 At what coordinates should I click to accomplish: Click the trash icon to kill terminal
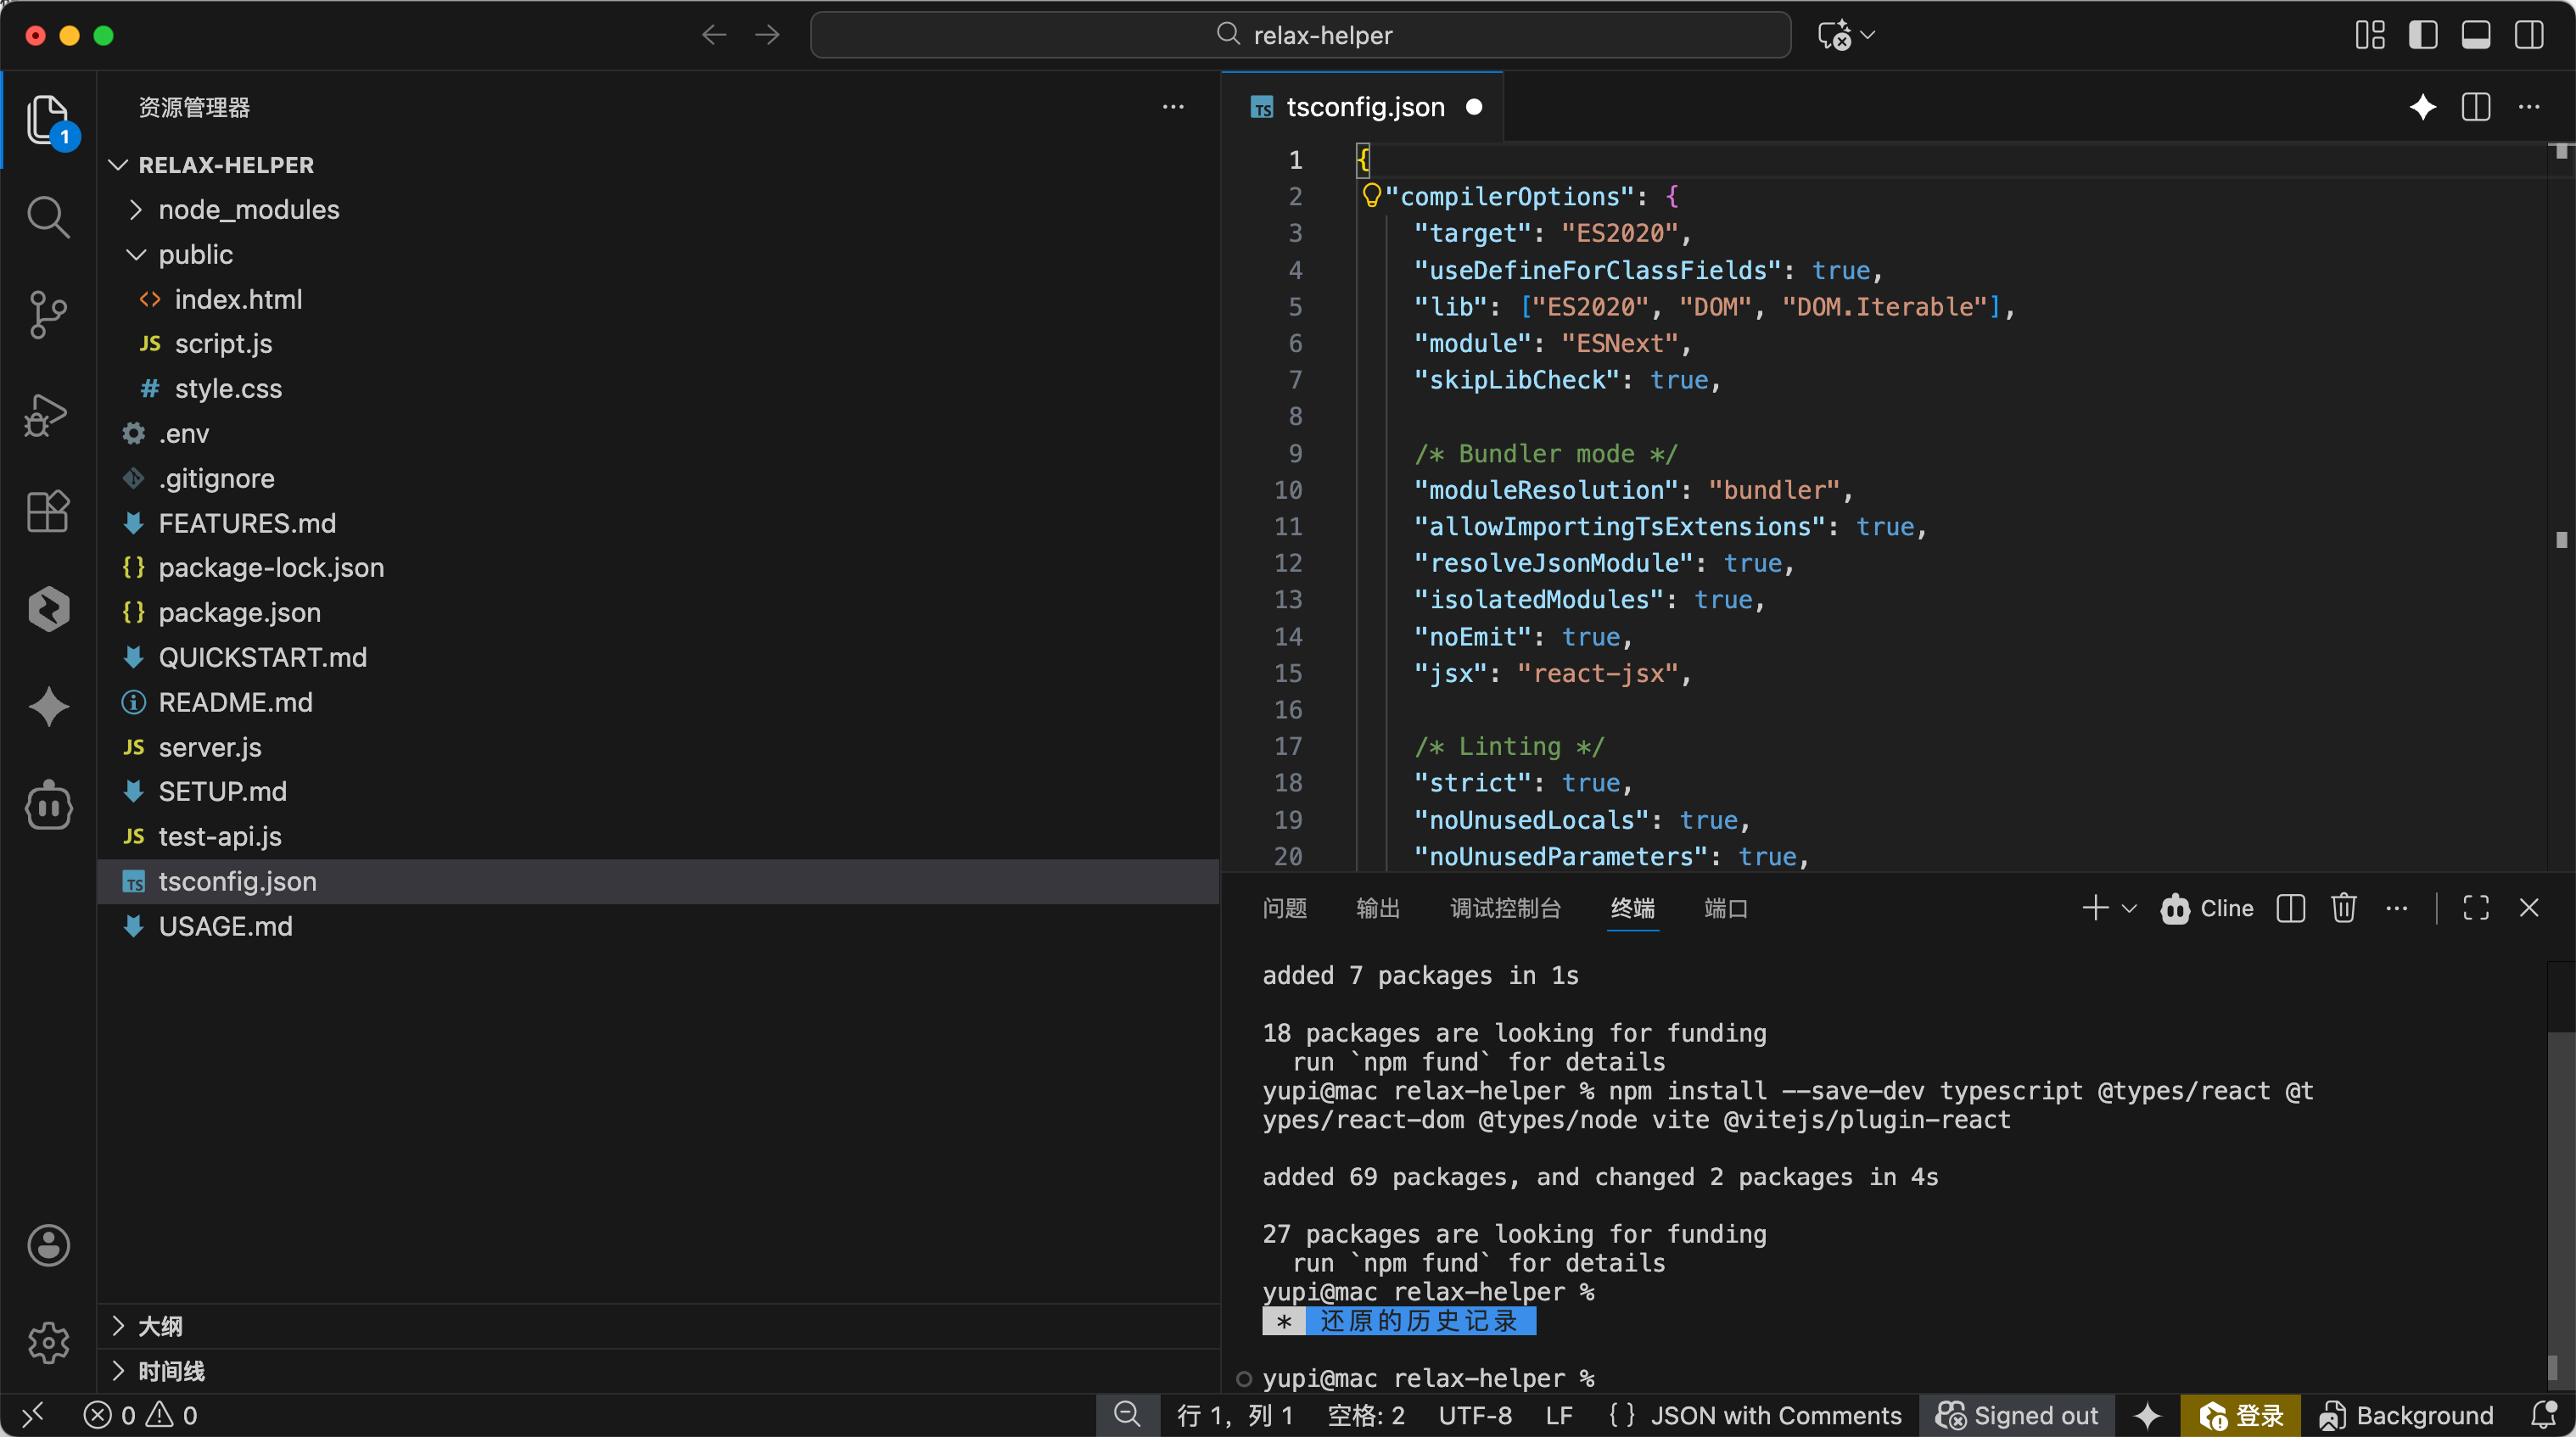click(x=2343, y=908)
